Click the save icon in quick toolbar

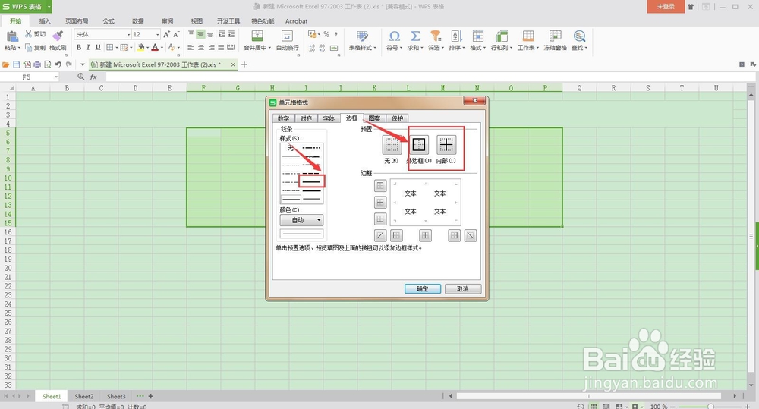coord(17,64)
